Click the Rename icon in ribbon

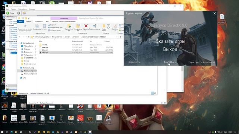(x=94, y=26)
